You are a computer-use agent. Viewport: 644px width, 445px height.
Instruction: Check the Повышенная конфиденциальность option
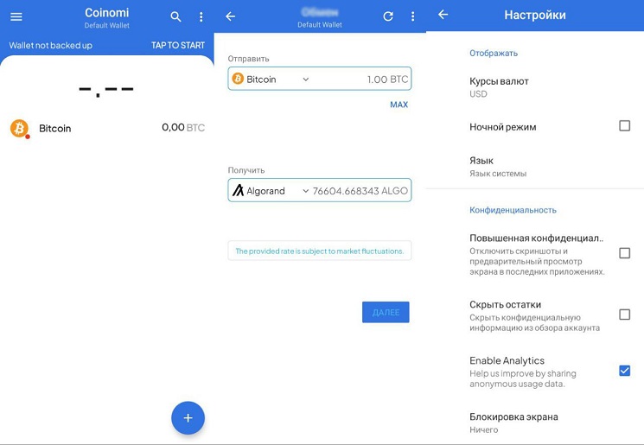624,253
